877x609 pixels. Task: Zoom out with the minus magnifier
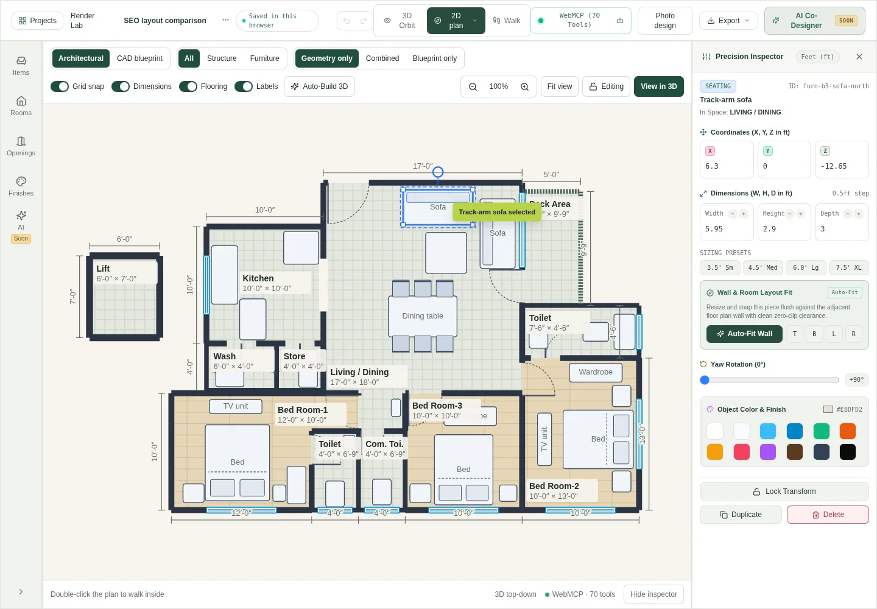coord(473,86)
